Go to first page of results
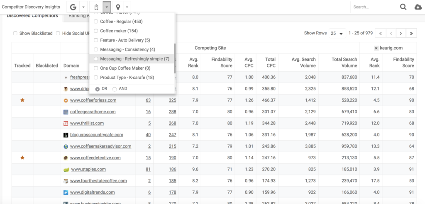This screenshot has height=204, width=425. click(381, 33)
